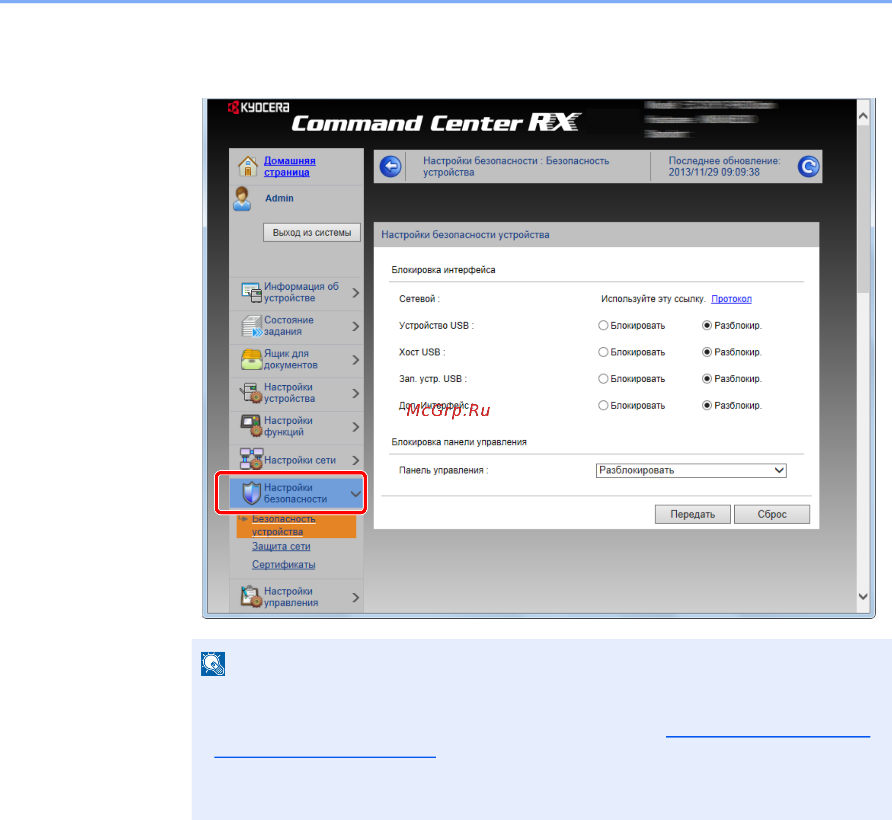This screenshot has width=892, height=820.
Task: Expand Настройки функций chevron
Action: point(355,427)
